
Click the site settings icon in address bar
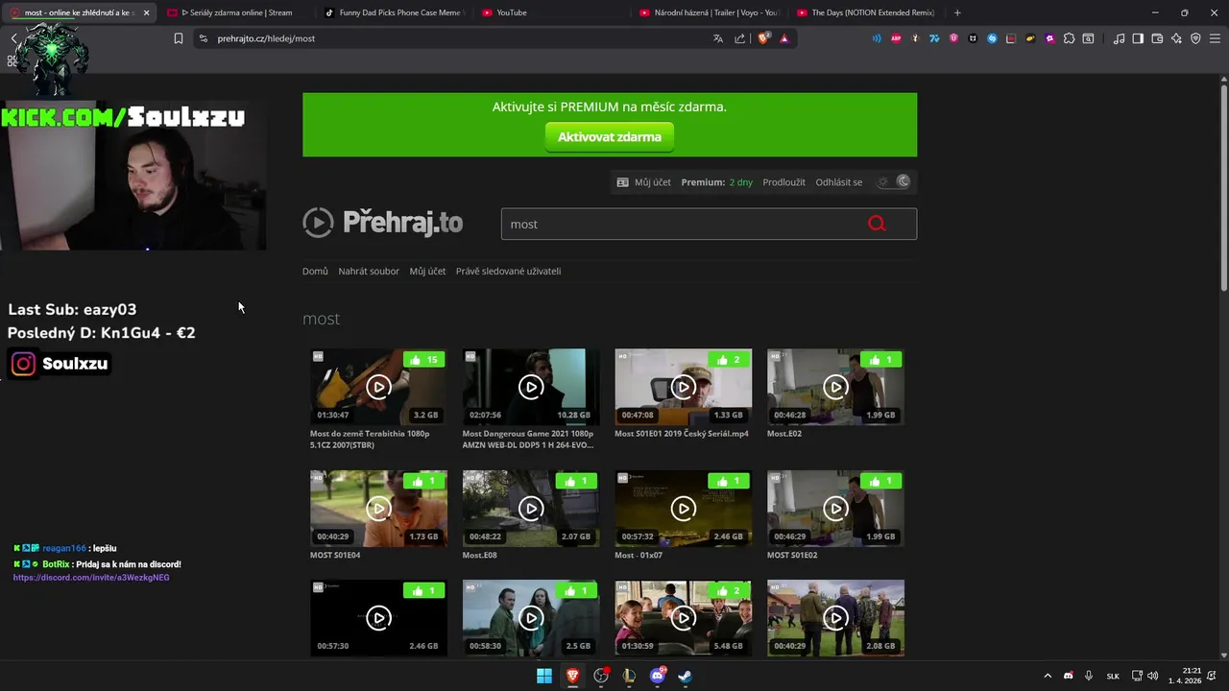tap(203, 38)
